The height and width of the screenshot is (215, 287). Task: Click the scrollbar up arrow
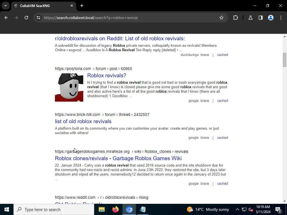point(284,37)
